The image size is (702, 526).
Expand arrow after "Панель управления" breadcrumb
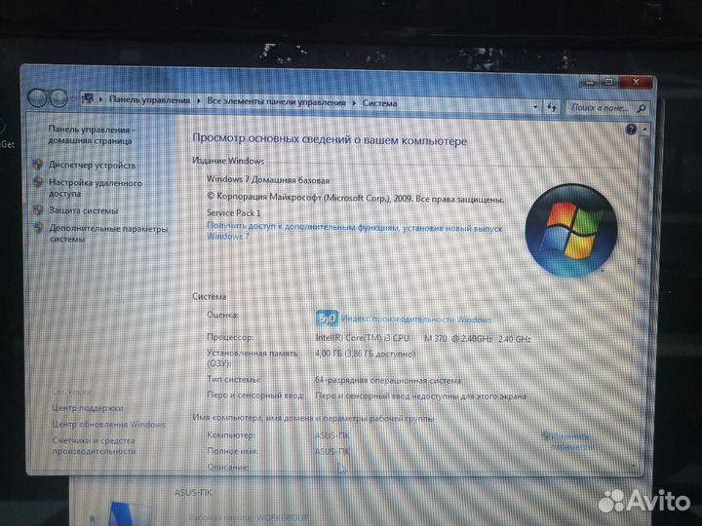pyautogui.click(x=198, y=101)
